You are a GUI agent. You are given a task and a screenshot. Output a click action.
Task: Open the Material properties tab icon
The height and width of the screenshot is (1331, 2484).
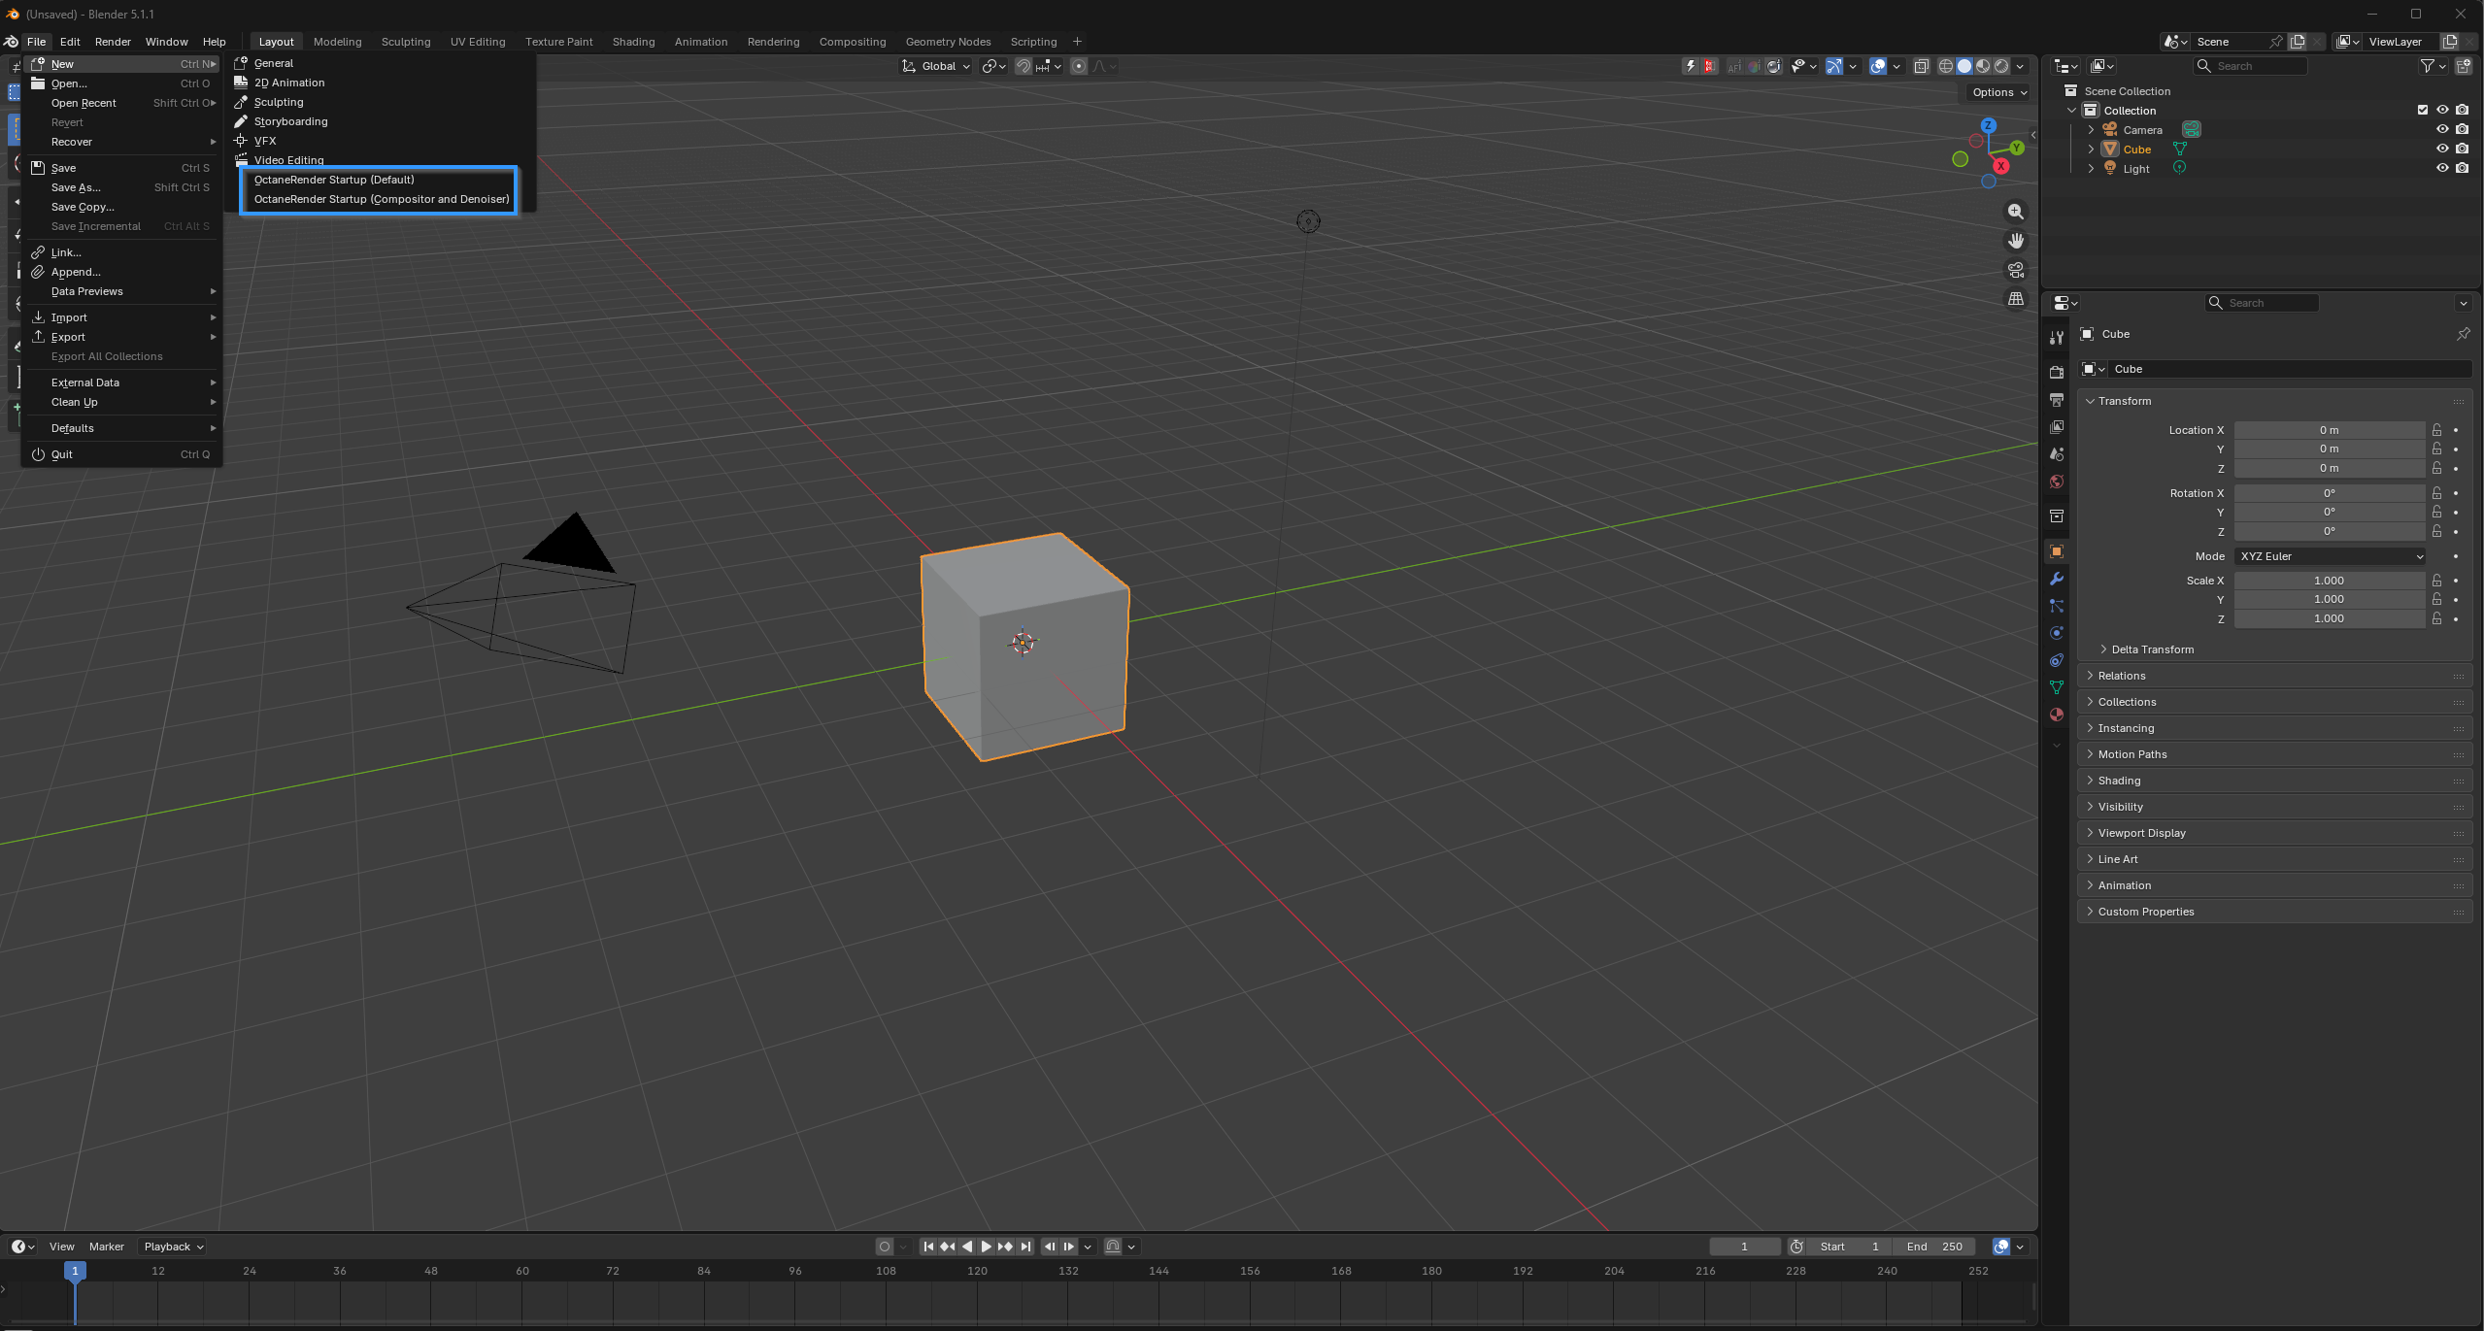(2056, 715)
